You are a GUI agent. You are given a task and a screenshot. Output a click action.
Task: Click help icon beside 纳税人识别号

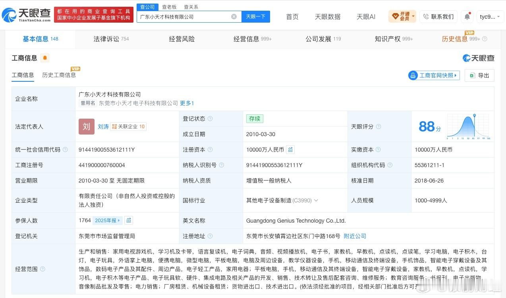(x=222, y=165)
